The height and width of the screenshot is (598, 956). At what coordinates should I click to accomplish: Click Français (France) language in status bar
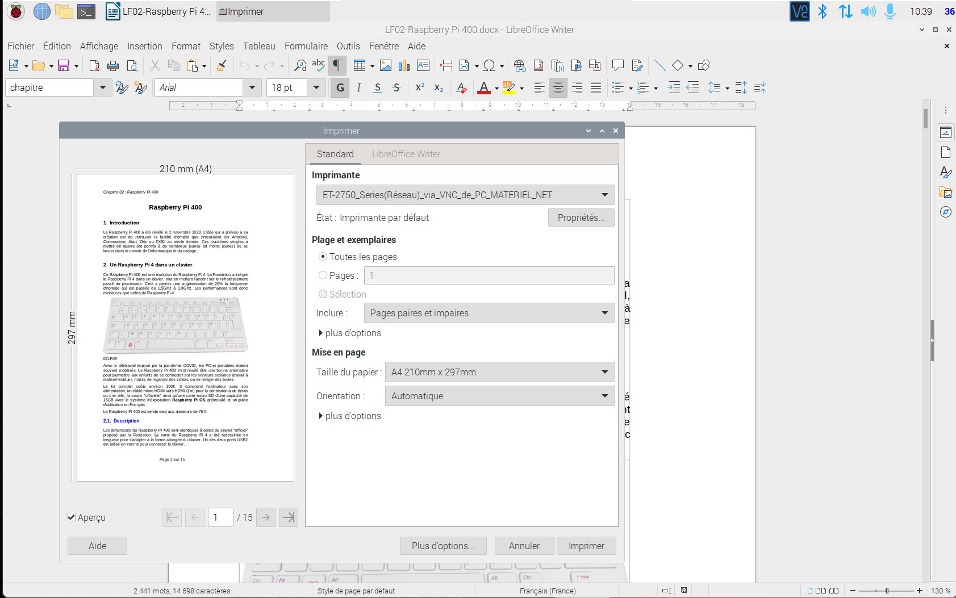pos(548,591)
